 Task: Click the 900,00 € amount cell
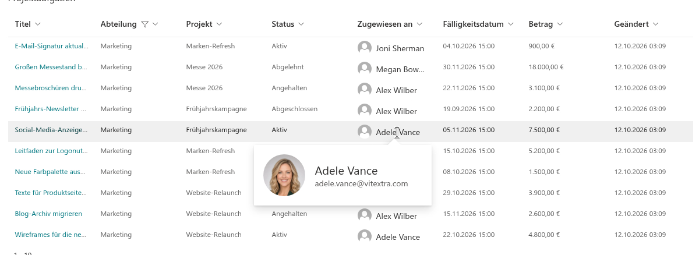(x=543, y=46)
